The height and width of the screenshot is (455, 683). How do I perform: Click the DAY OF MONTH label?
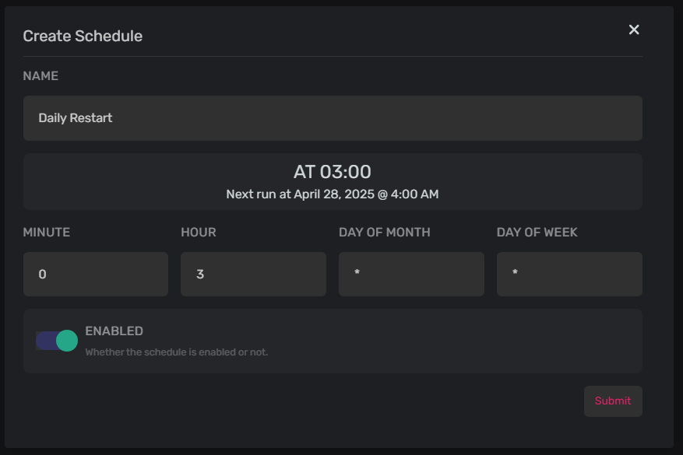pos(385,233)
